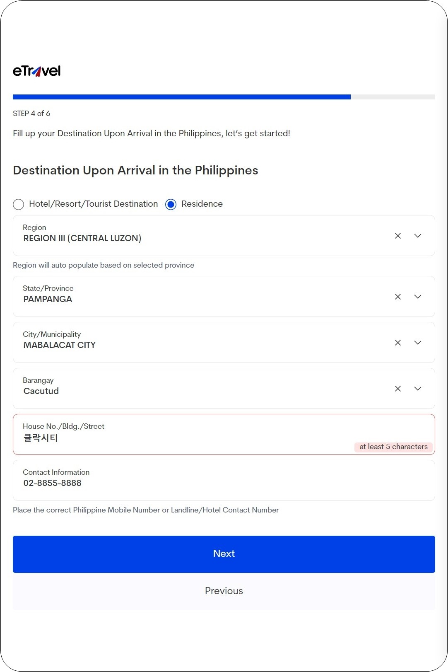The width and height of the screenshot is (448, 672).
Task: Focus the House No./Bldg./Street field
Action: [x=224, y=434]
